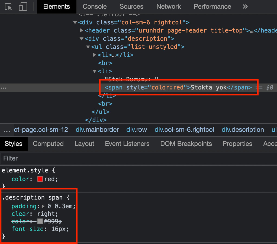The width and height of the screenshot is (277, 244).
Task: Open the red color swatch picker
Action: [40, 179]
